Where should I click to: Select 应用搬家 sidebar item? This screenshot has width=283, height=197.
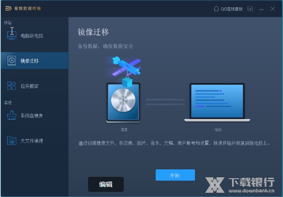coord(34,86)
